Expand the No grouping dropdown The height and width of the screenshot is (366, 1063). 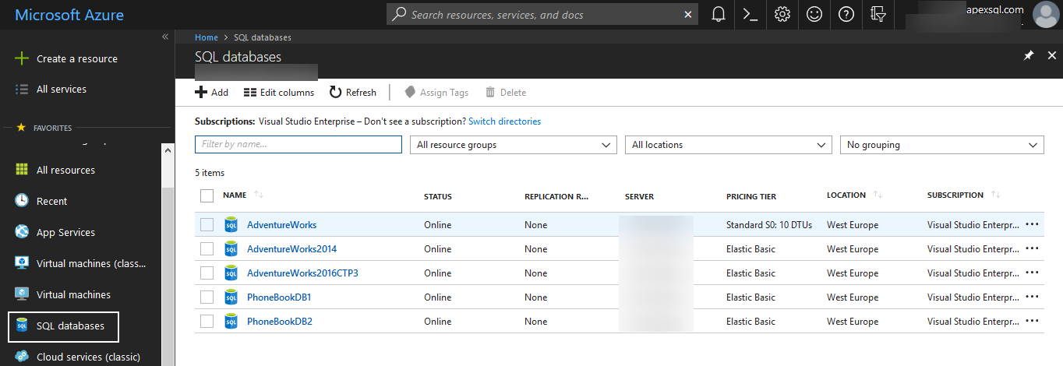click(941, 145)
